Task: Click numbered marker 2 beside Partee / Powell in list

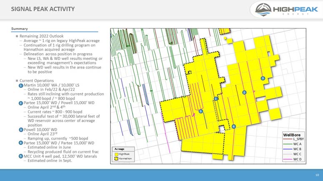Action: pyautogui.click(x=21, y=103)
